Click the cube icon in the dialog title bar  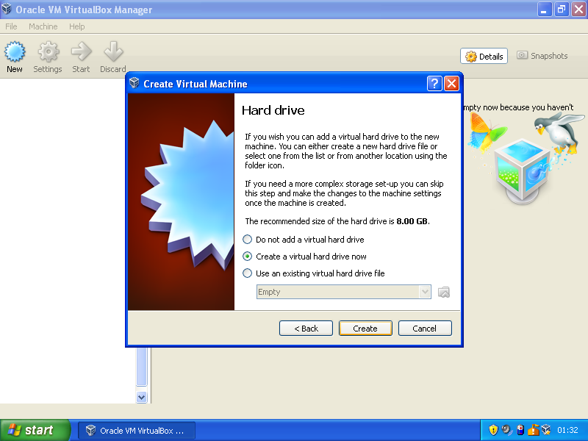click(x=135, y=83)
